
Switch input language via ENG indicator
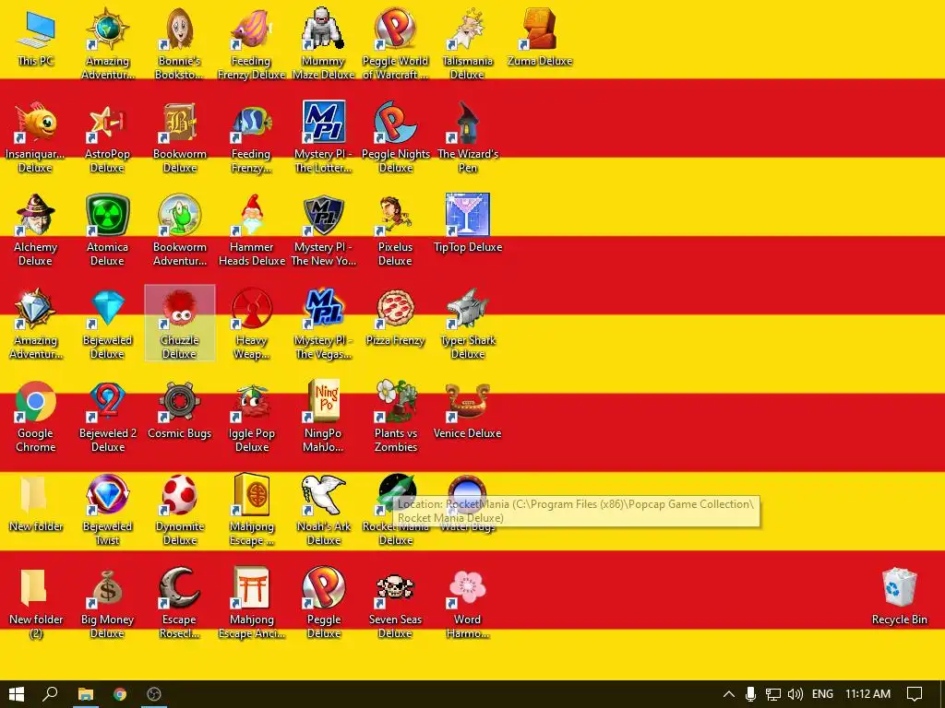[x=822, y=694]
